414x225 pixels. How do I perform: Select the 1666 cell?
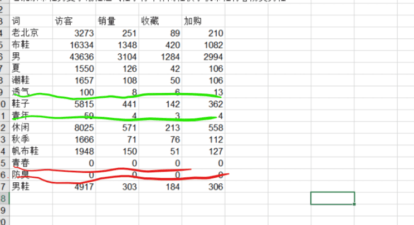[x=74, y=139]
